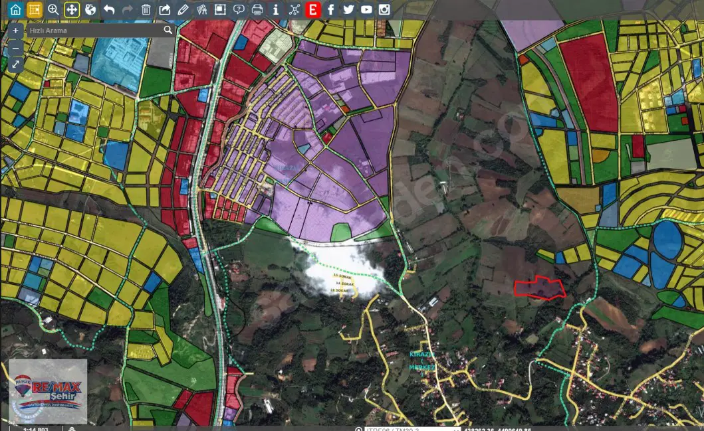
Task: Undo with the back arrow icon
Action: [x=109, y=9]
